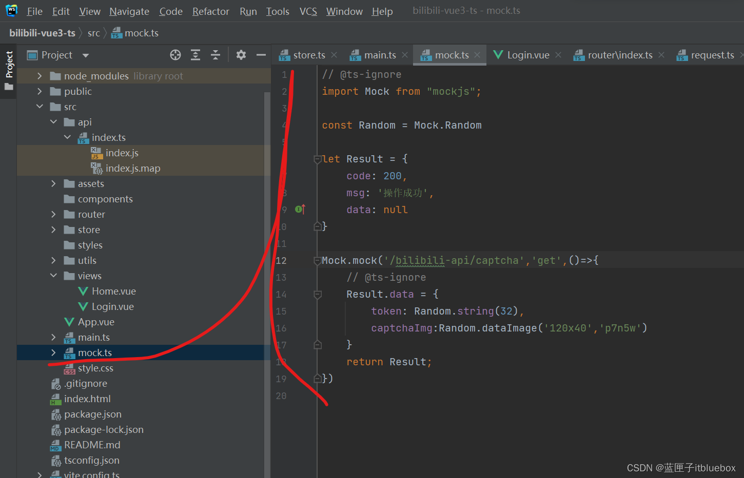The width and height of the screenshot is (744, 478).
Task: Select package.json in the project tree
Action: pyautogui.click(x=92, y=414)
